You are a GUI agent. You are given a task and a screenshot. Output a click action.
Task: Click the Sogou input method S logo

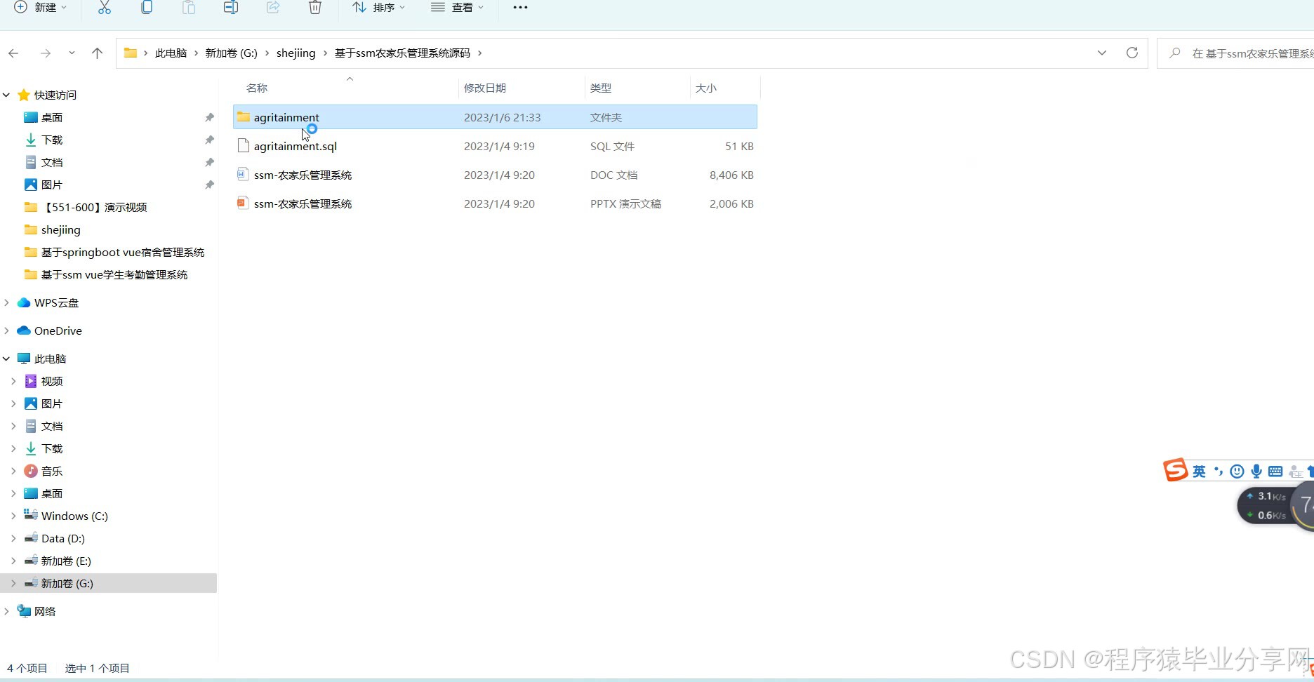pos(1176,470)
